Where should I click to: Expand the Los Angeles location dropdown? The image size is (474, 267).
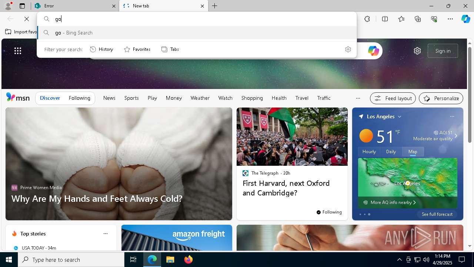[x=399, y=116]
